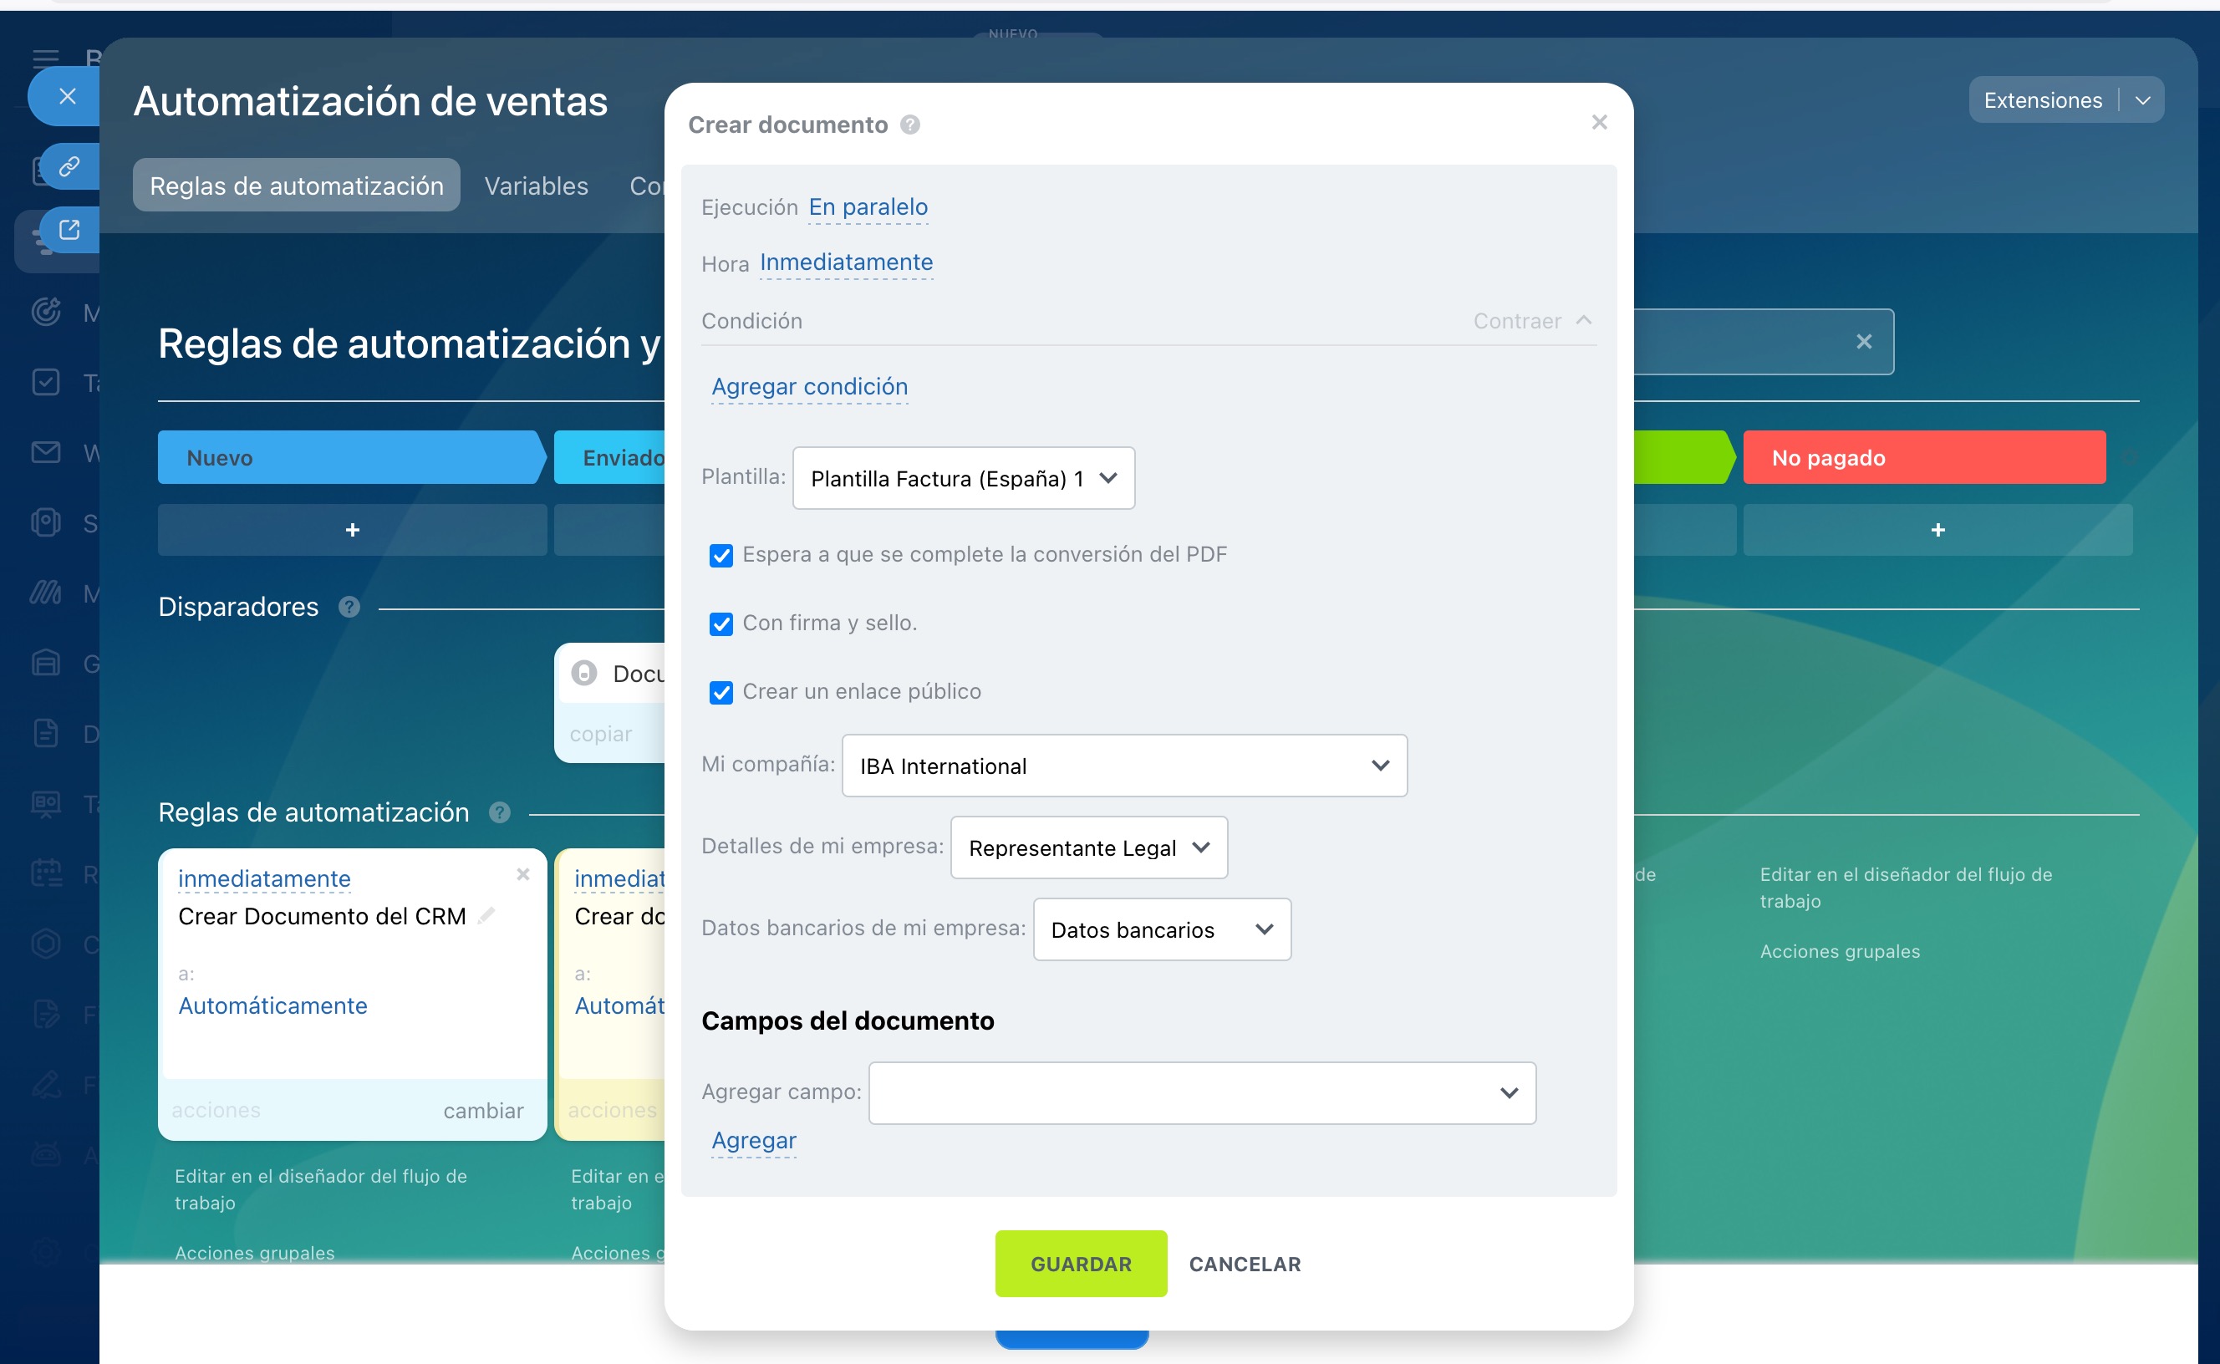
Task: Click the help icon beside Reglas de automatización heading
Action: click(499, 813)
